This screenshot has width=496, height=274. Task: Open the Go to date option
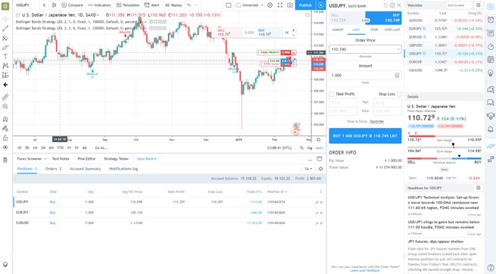[101, 148]
